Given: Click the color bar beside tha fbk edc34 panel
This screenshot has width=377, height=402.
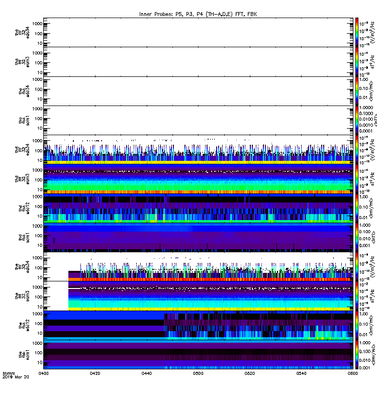Looking at the screenshot, I should [x=357, y=91].
